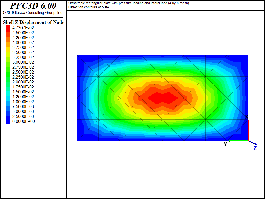This screenshot has height=199, width=265.
Task: Click the Itasca Consulting Group copyright line
Action: pos(33,13)
